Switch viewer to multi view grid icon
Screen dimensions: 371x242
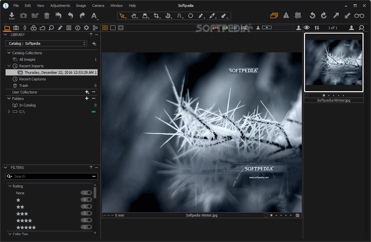[x=105, y=28]
